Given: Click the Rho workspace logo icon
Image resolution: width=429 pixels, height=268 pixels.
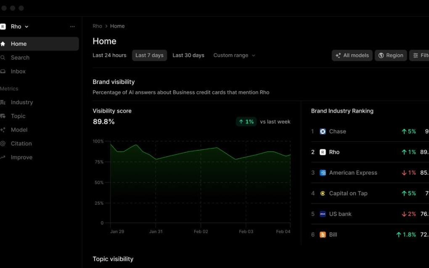Looking at the screenshot, I should pos(3,26).
